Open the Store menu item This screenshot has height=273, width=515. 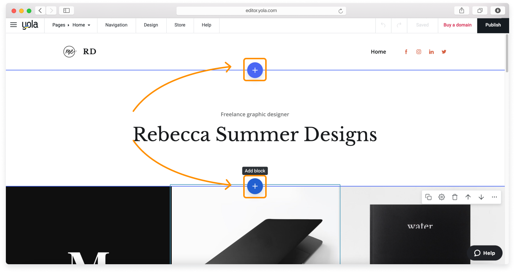click(179, 25)
